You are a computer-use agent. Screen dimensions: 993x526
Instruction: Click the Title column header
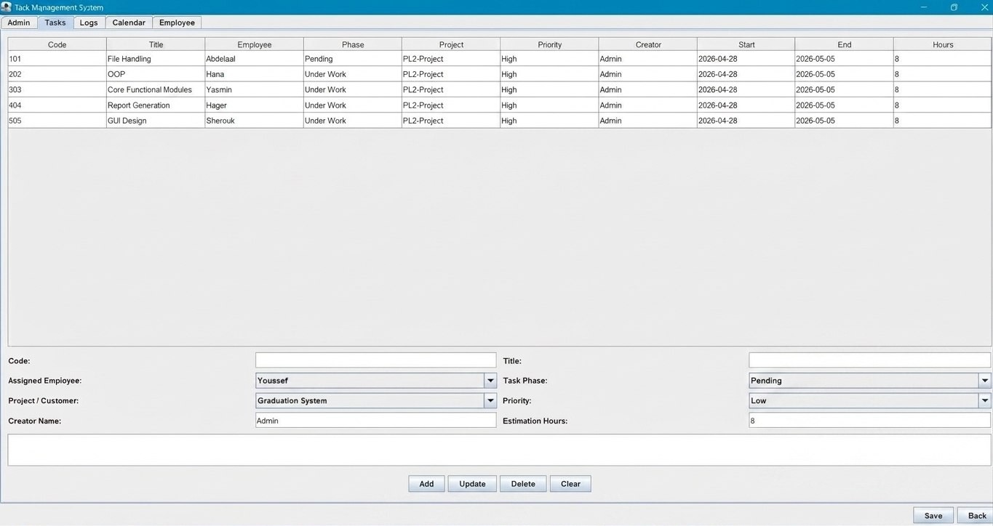click(156, 44)
